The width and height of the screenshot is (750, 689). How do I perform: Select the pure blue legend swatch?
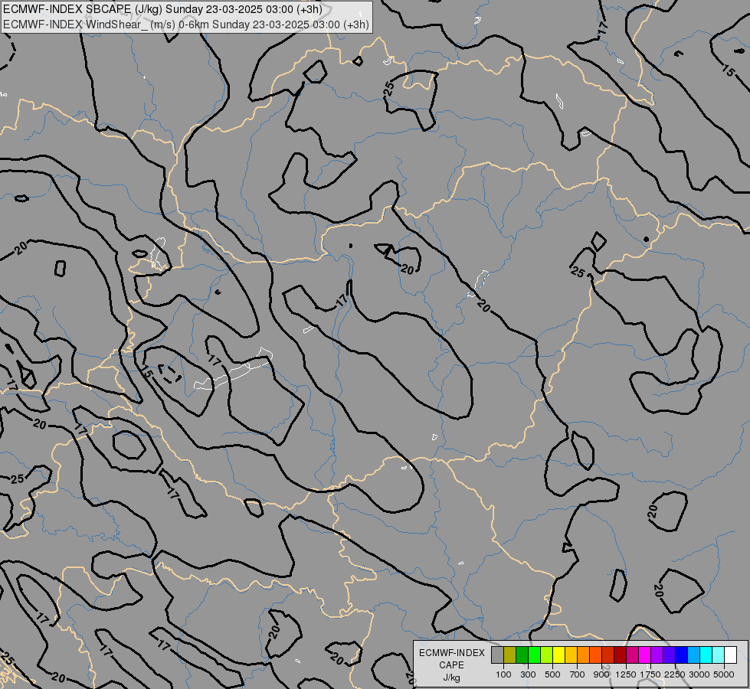pos(682,655)
